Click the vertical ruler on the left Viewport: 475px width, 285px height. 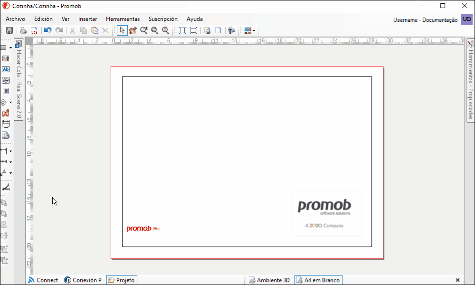(29, 160)
